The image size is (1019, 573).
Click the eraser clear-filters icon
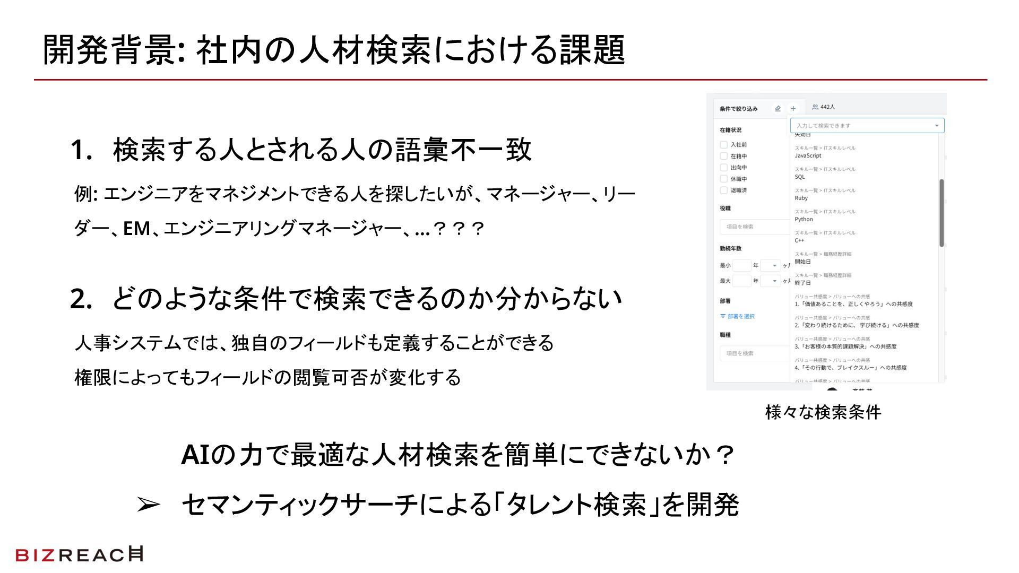tap(778, 109)
